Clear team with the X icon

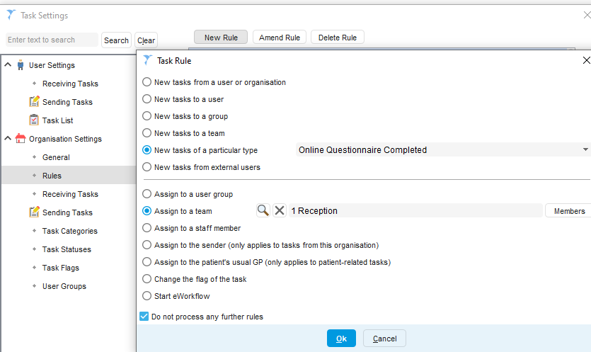click(280, 210)
